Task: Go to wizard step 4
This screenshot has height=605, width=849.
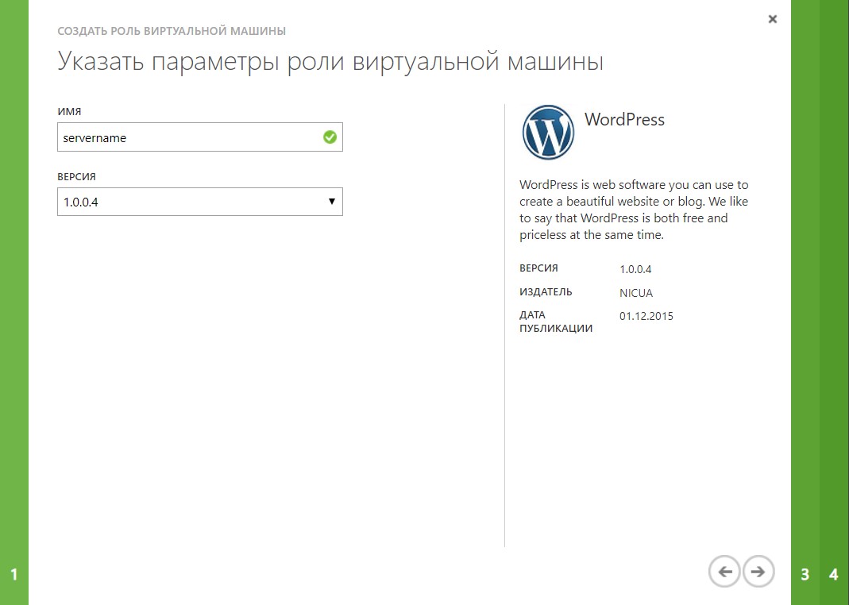Action: pyautogui.click(x=834, y=574)
